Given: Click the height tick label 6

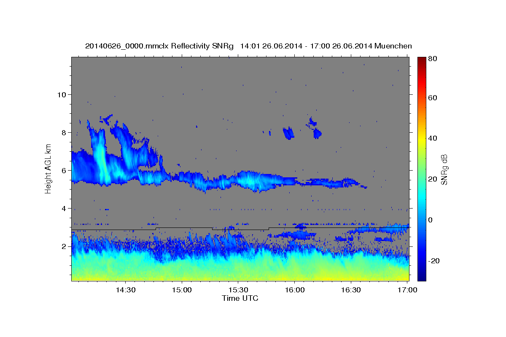Looking at the screenshot, I should 64,170.
